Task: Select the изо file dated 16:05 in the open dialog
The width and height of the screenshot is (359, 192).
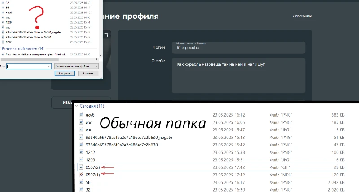Action: (x=8, y=17)
